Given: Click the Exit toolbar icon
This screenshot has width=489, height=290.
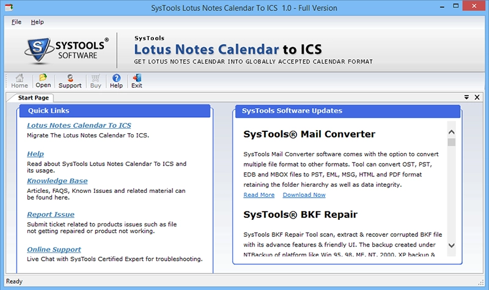Looking at the screenshot, I should pyautogui.click(x=136, y=81).
